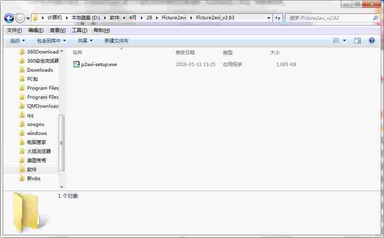Click the refresh button beside the address bar
The width and height of the screenshot is (384, 238).
278,18
